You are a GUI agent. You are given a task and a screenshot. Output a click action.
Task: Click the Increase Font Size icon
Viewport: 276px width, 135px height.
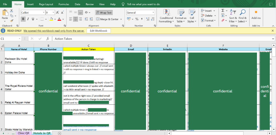pyautogui.click(x=58, y=13)
